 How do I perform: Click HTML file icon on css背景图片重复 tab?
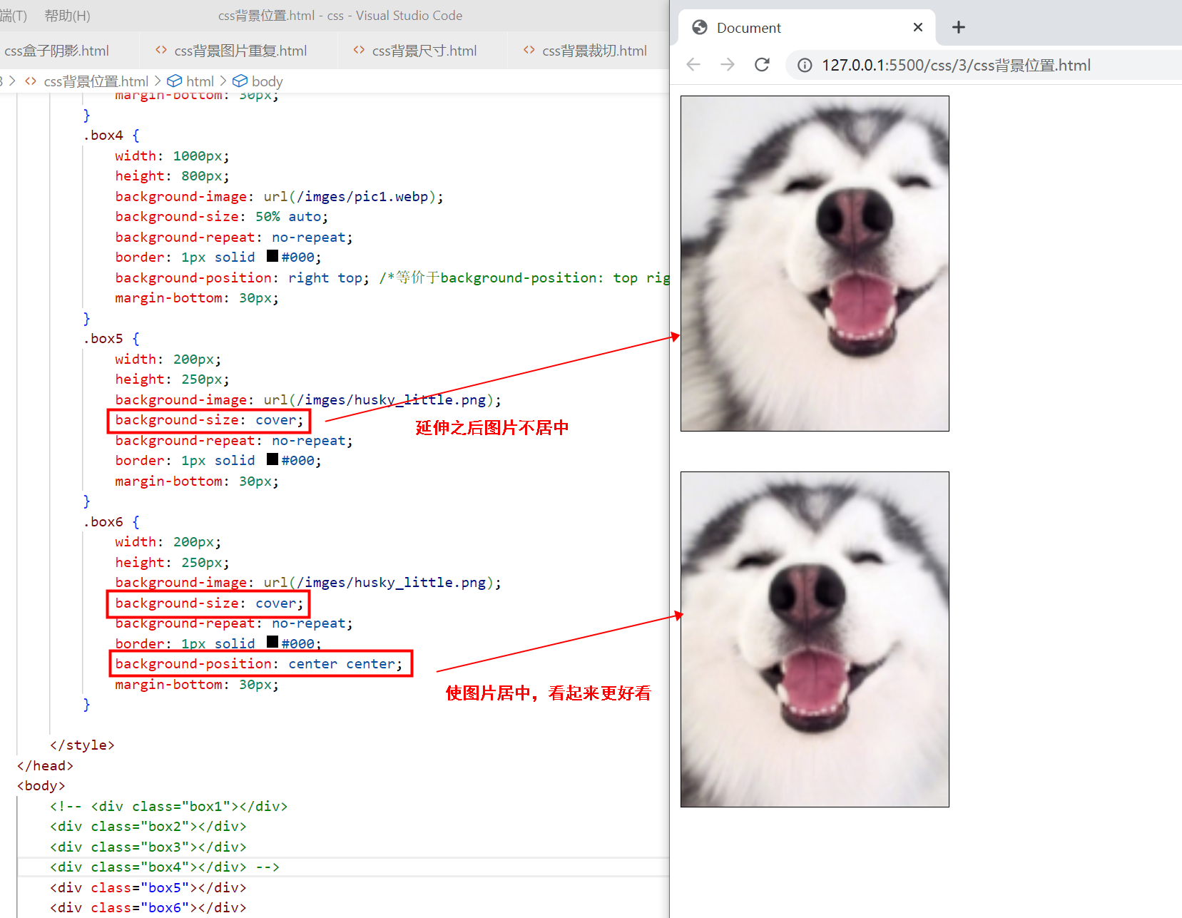click(161, 50)
